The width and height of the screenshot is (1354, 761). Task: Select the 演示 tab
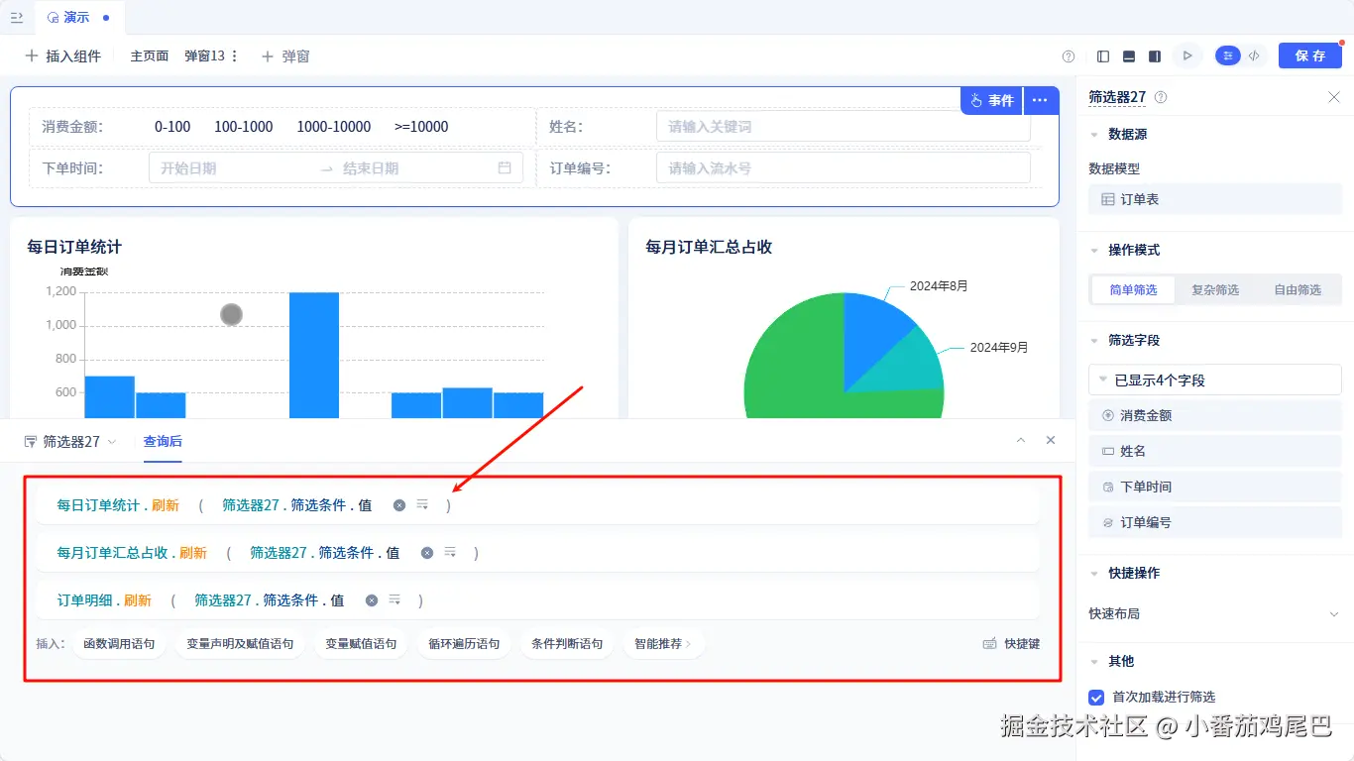pos(78,18)
